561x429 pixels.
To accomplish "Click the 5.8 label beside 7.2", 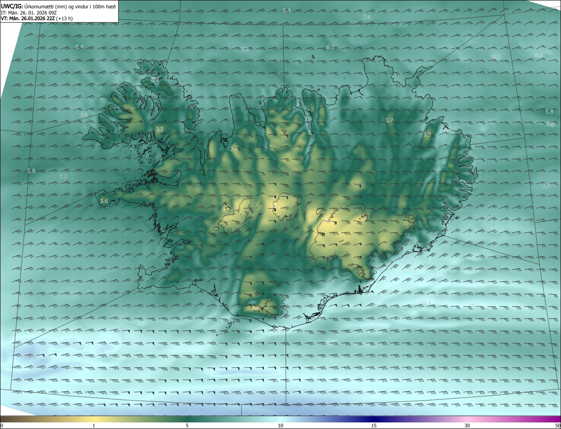I will click(31, 171).
